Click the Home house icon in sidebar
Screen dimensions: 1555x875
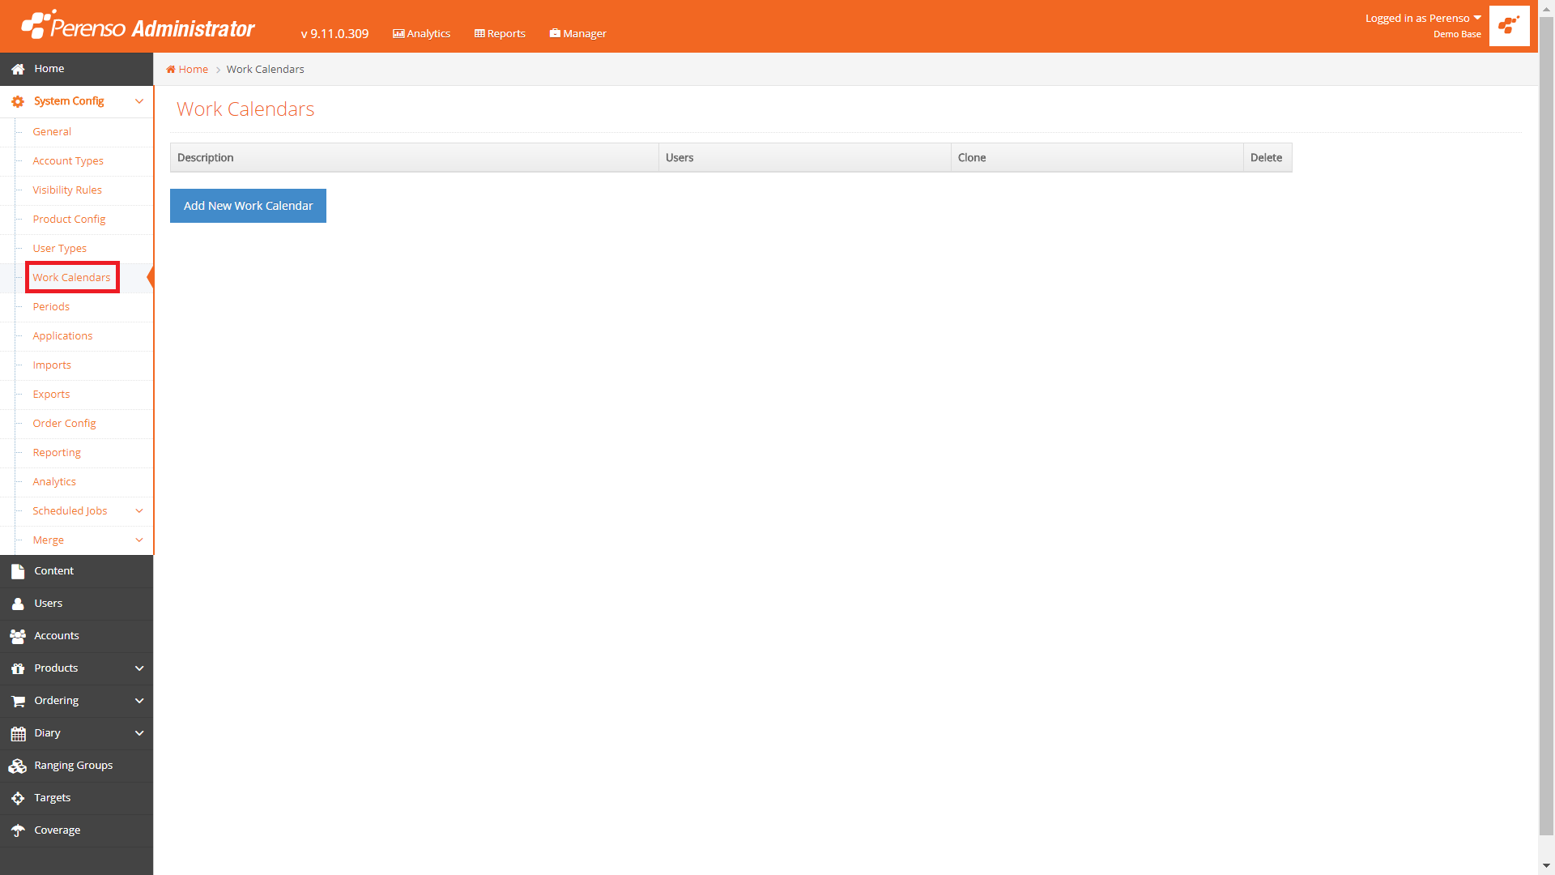(18, 70)
